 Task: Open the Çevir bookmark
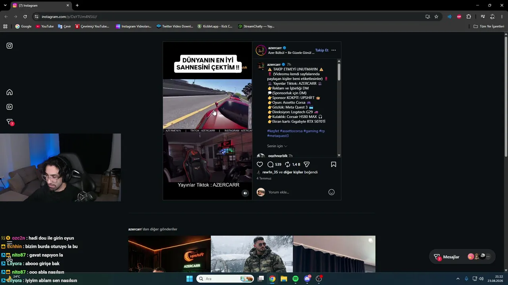click(64, 27)
